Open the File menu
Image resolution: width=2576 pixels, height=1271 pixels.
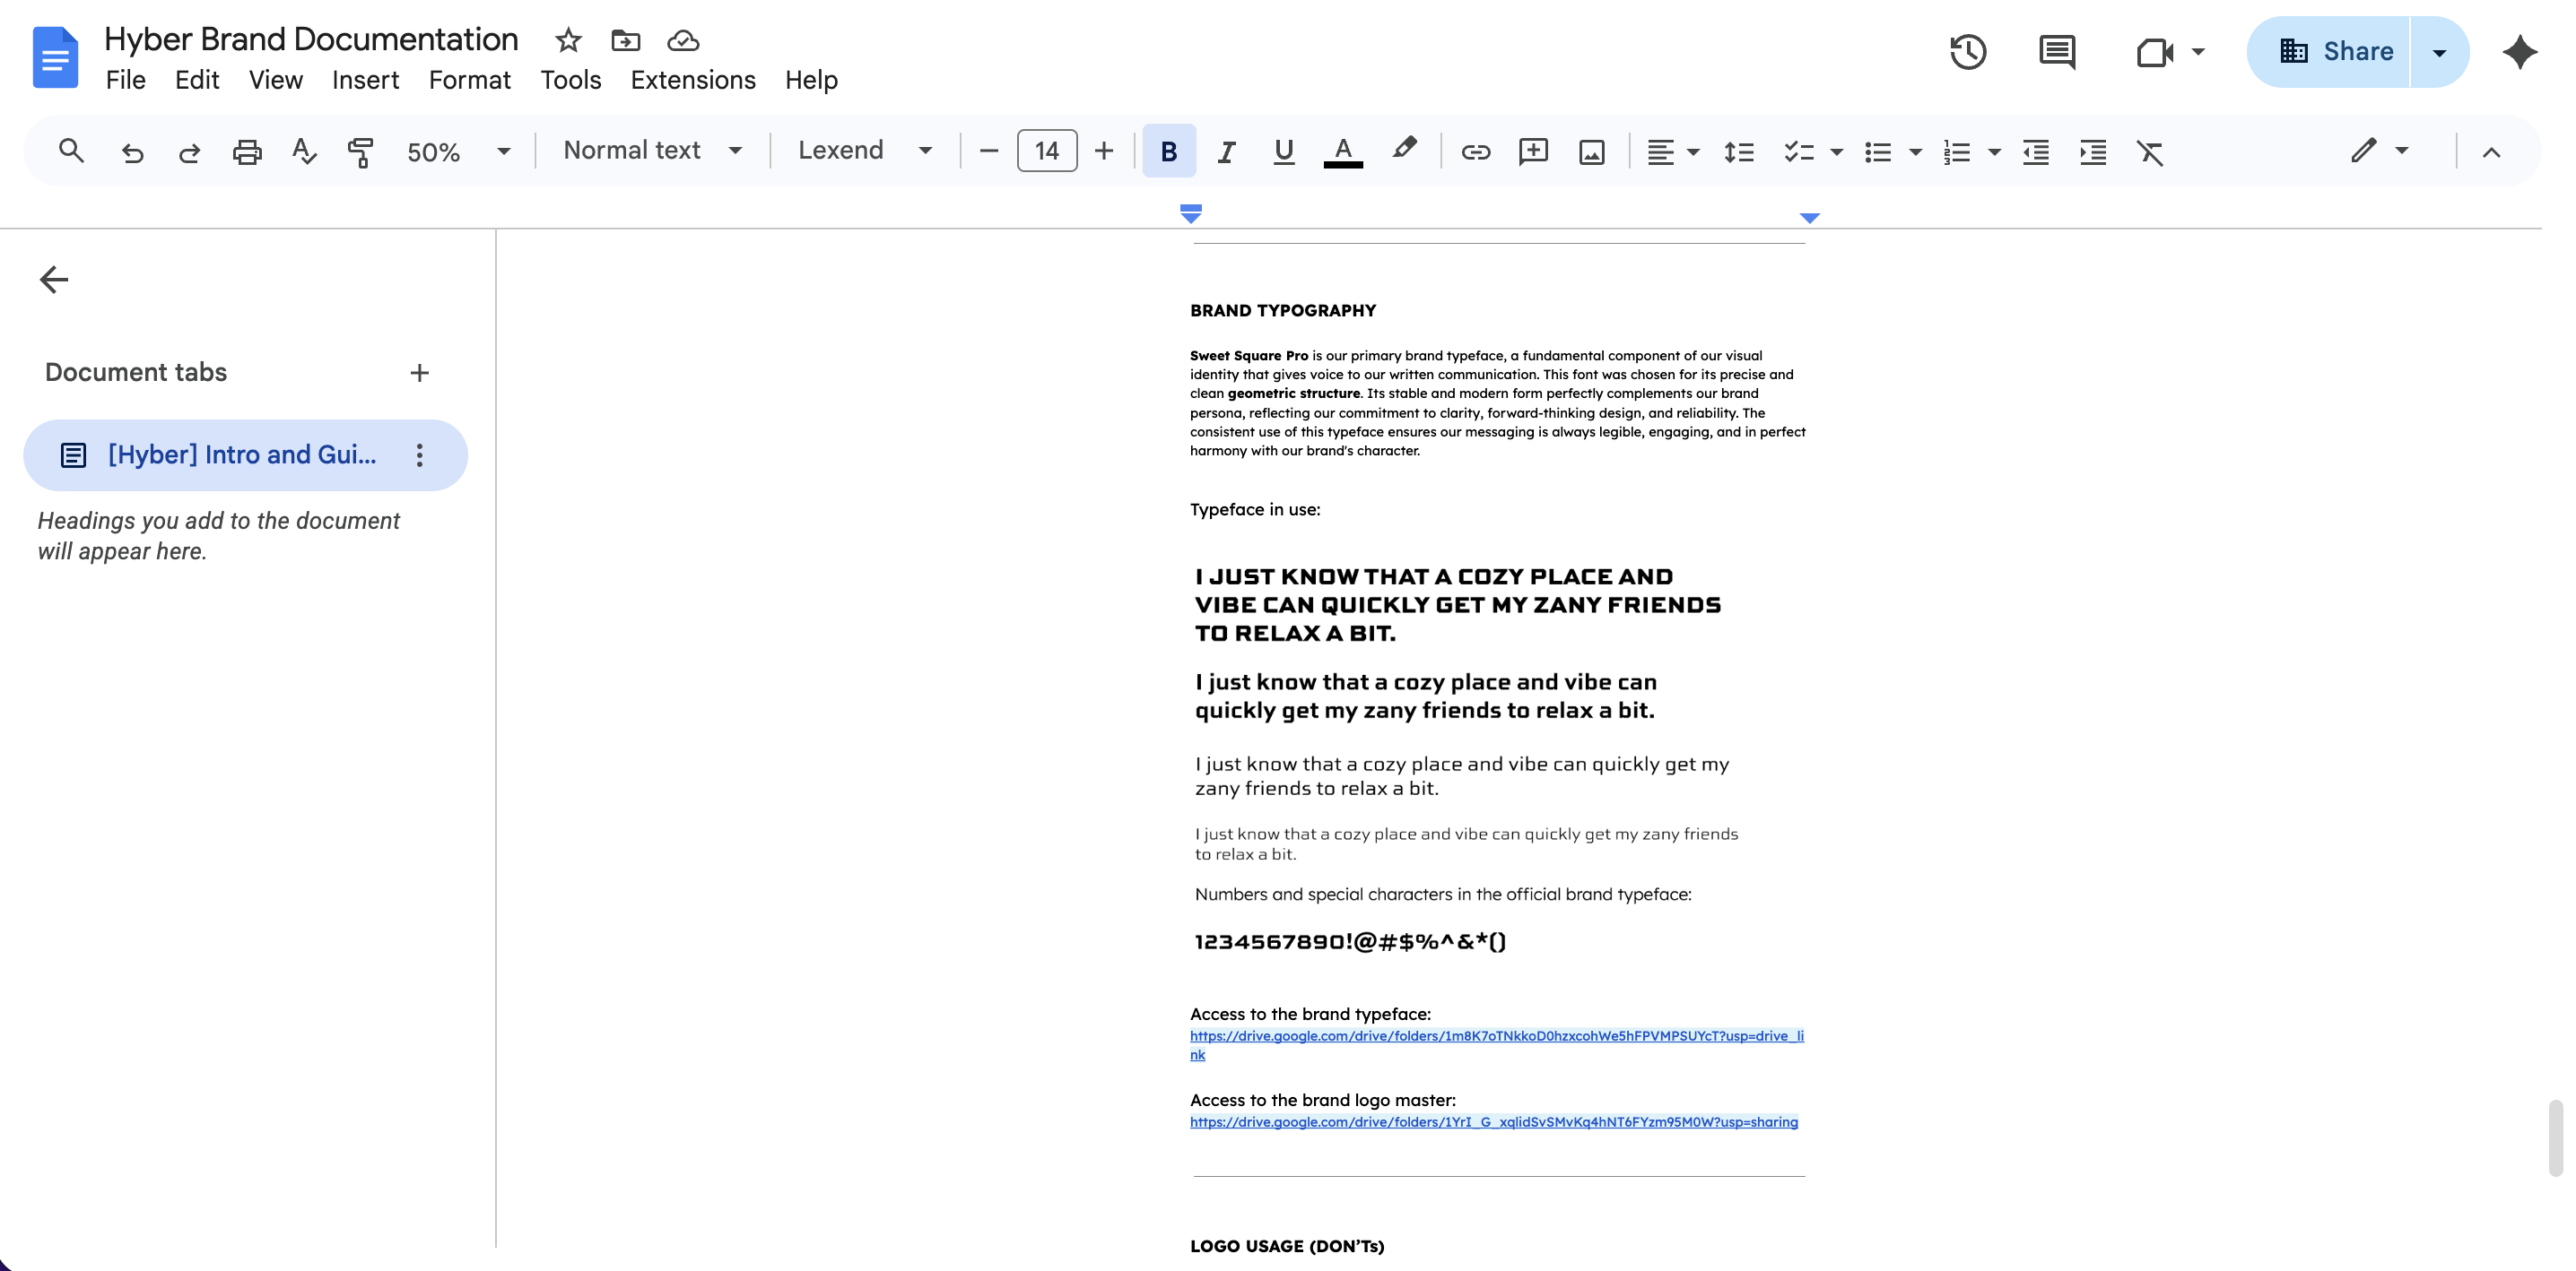(x=126, y=80)
